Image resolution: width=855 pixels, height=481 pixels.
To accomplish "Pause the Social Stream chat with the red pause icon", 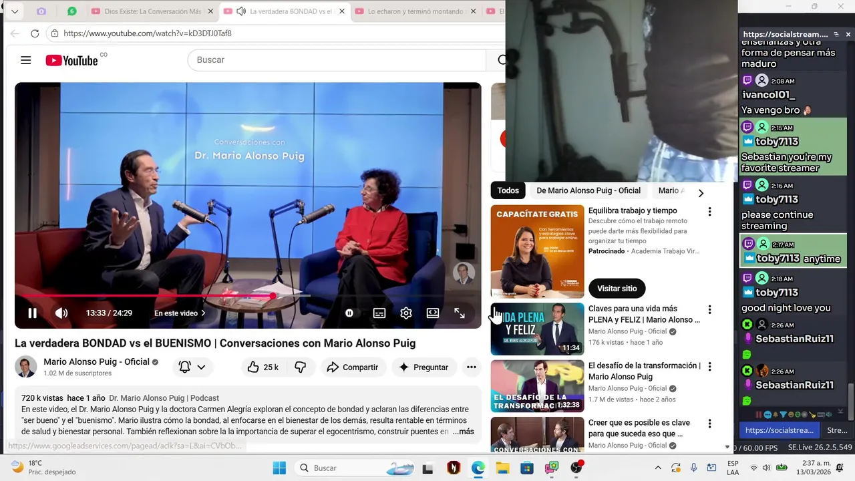I will pos(759,414).
